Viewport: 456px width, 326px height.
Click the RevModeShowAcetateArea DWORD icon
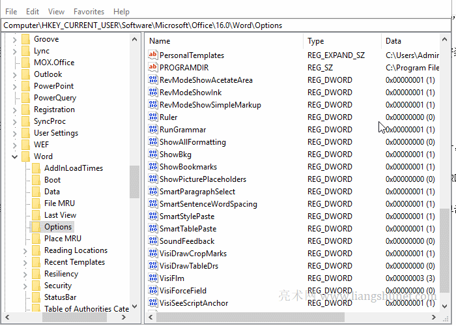153,80
